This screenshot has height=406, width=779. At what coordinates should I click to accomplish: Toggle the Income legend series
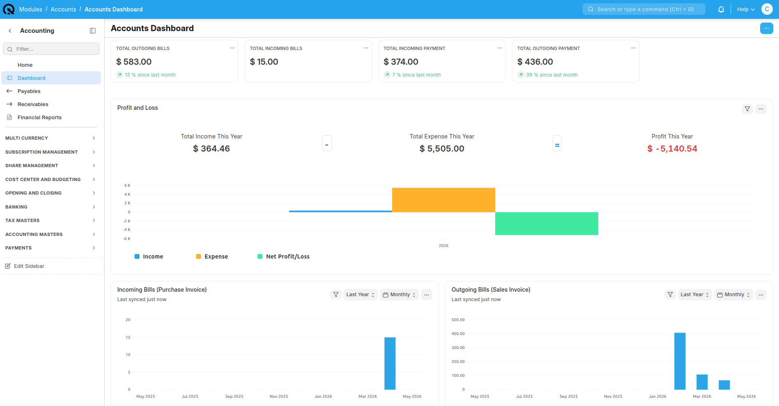click(x=149, y=256)
